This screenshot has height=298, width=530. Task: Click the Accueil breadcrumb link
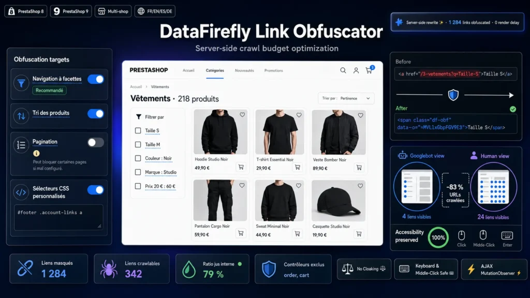[x=136, y=87]
